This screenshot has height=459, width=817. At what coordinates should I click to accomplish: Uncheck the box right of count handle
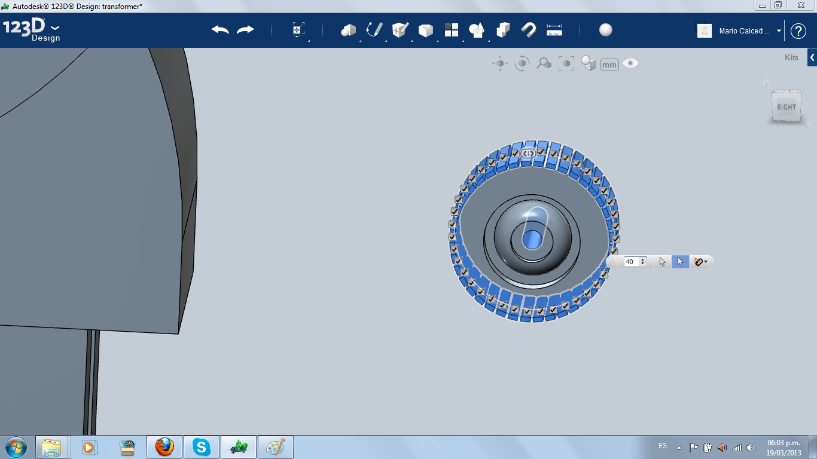click(x=541, y=152)
